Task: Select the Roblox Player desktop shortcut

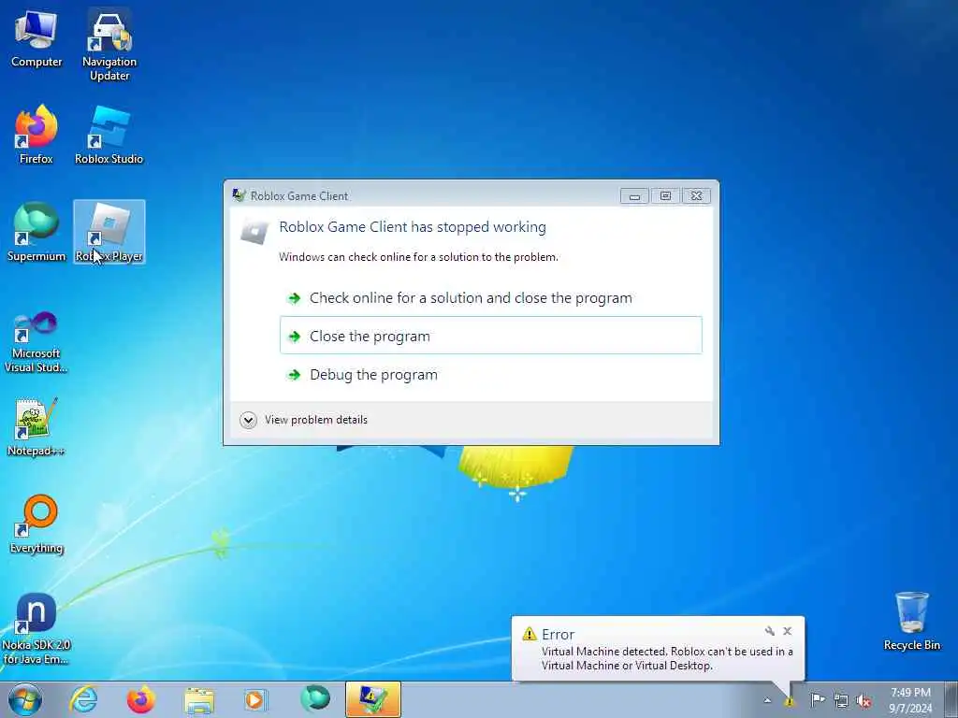Action: pyautogui.click(x=109, y=233)
